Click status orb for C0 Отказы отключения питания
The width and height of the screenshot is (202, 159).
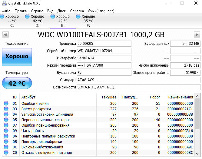[6, 152]
